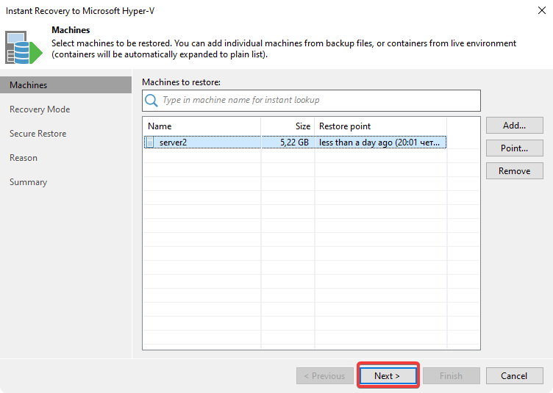Sort list by Size column header

pyautogui.click(x=288, y=126)
